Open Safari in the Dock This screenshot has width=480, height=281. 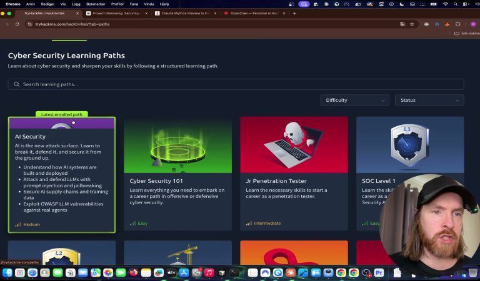pos(32,272)
